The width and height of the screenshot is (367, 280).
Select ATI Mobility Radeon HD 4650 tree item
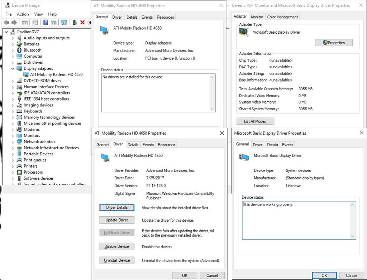pos(56,74)
